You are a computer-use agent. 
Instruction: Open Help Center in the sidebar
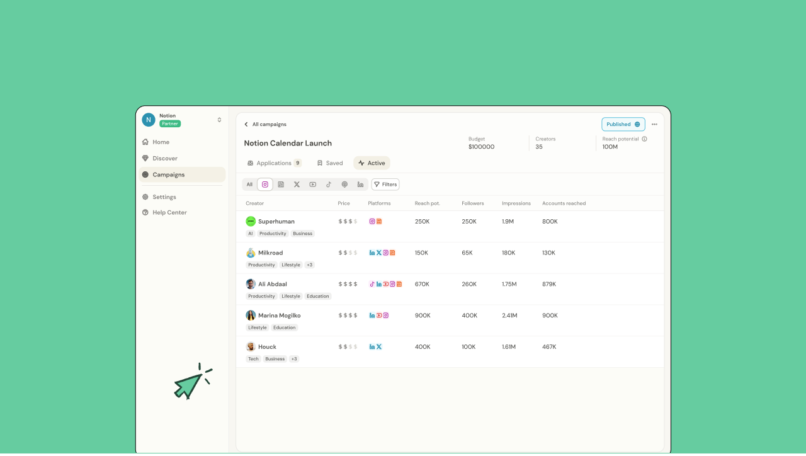tap(182, 213)
